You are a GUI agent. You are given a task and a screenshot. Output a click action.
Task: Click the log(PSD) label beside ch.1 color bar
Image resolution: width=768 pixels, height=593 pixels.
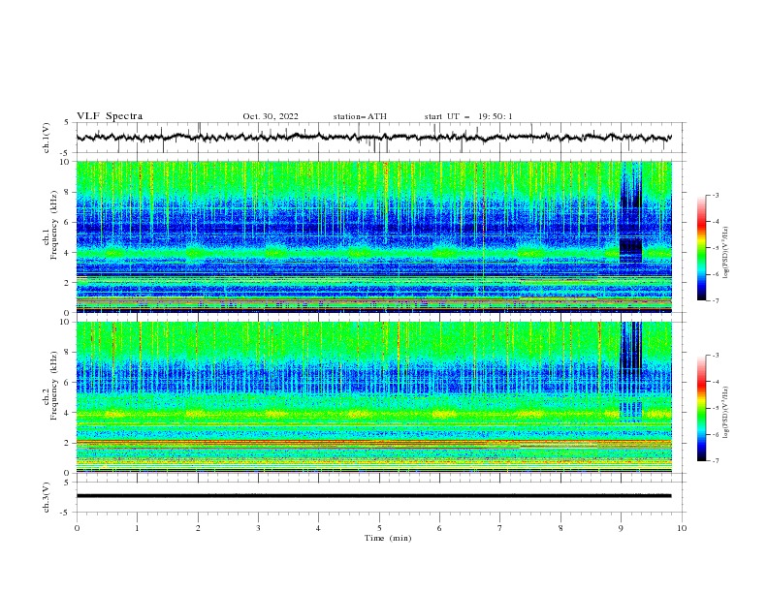726,253
